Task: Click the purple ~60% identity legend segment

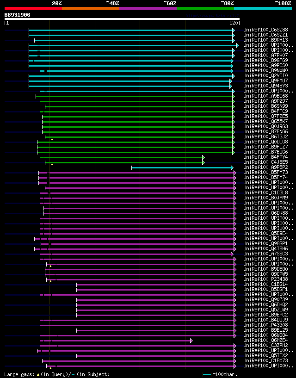Action: point(148,8)
